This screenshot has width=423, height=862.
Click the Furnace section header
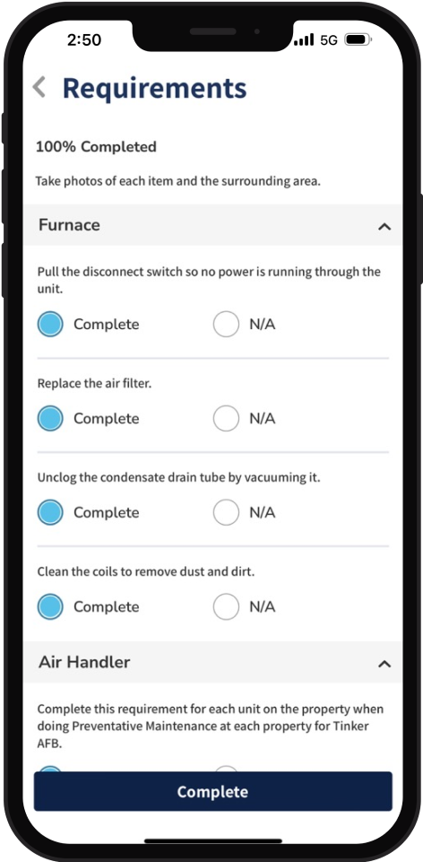click(212, 225)
